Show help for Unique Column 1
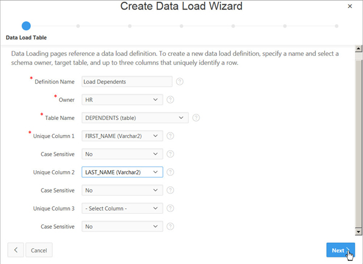363x264 pixels. click(171, 136)
